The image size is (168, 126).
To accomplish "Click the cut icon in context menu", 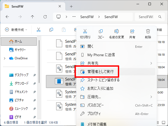I will pos(85,32).
